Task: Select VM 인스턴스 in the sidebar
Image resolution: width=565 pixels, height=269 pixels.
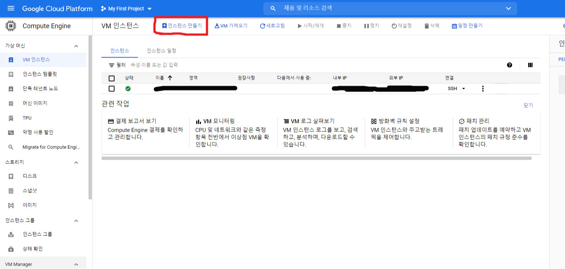Action: pyautogui.click(x=43, y=60)
